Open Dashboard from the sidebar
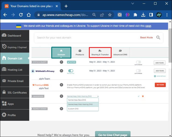 tap(14, 36)
